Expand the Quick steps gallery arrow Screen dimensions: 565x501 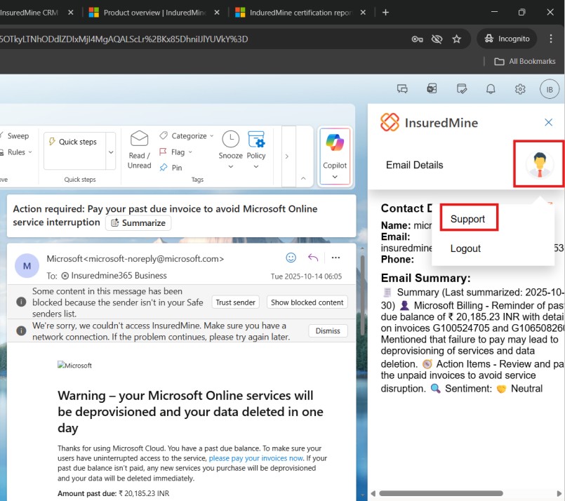(110, 152)
